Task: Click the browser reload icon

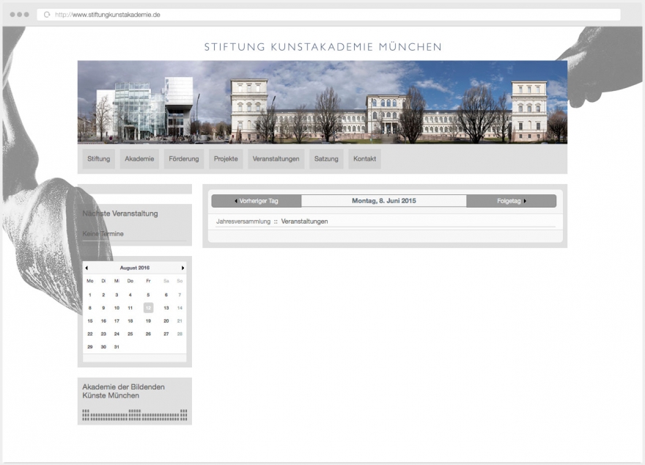Action: pyautogui.click(x=47, y=15)
